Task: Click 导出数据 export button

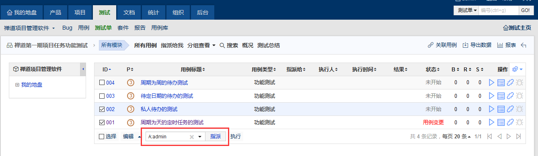Action: 477,45
